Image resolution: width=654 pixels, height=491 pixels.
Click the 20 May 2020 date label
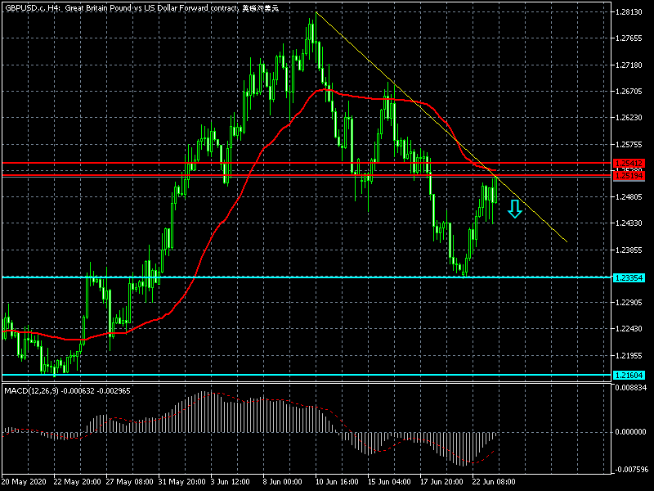click(25, 483)
